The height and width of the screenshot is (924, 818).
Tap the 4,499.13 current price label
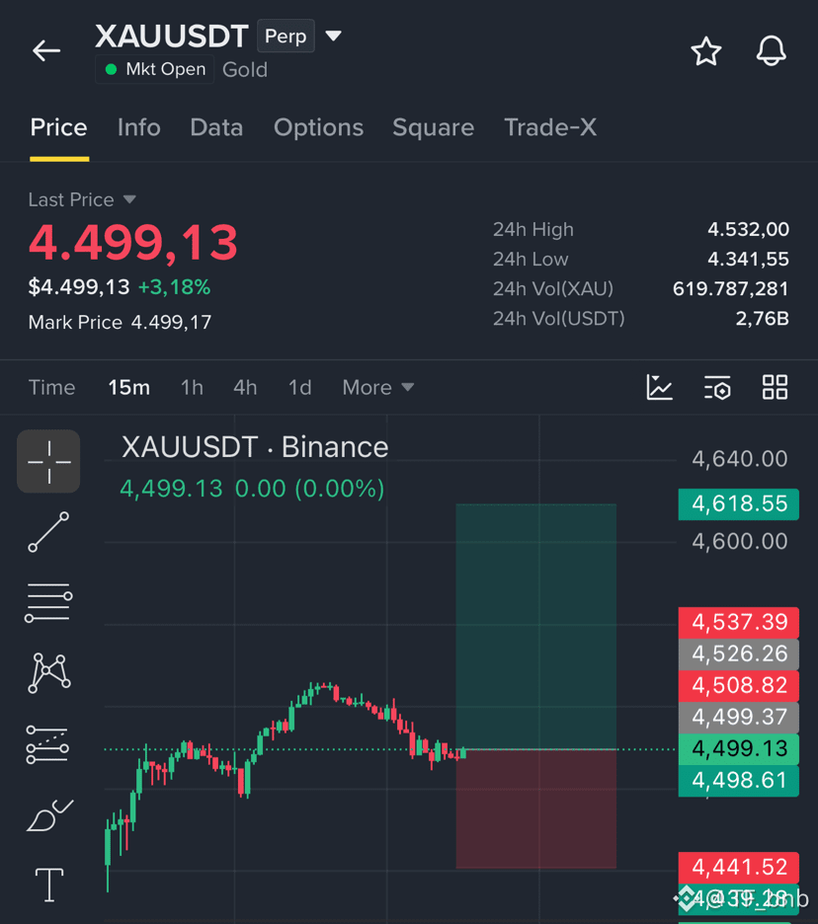pyautogui.click(x=738, y=748)
